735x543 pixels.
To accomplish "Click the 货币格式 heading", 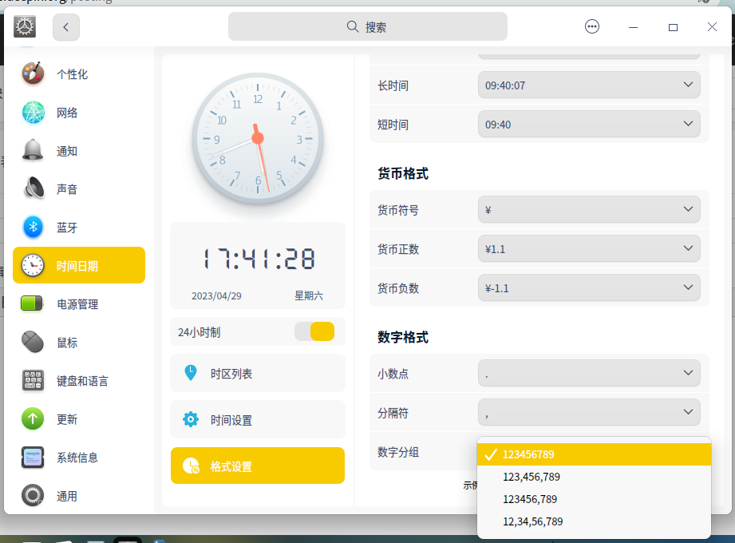I will [403, 173].
